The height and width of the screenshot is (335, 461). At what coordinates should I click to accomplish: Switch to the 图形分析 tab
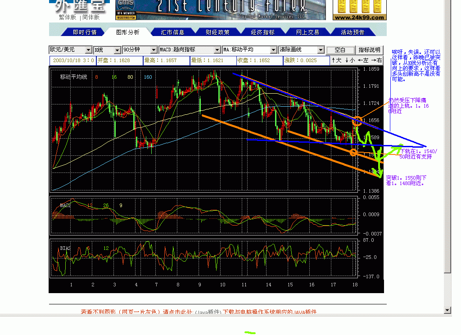(127, 32)
